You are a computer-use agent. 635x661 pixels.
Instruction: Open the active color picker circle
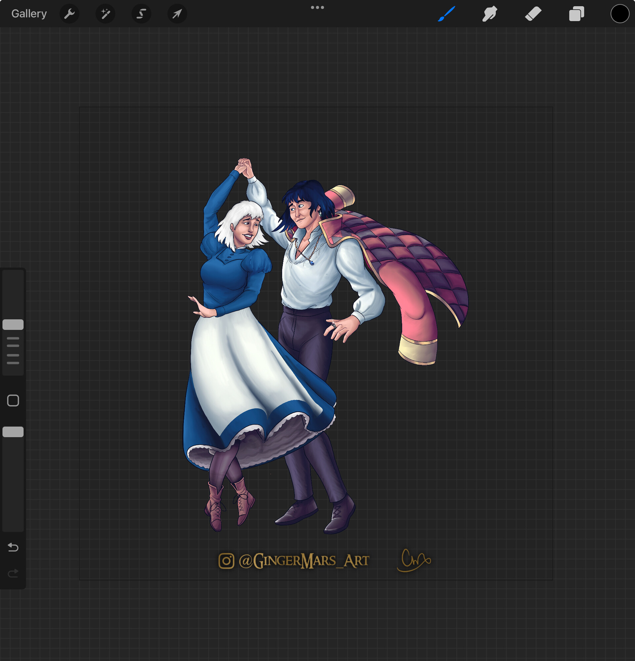coord(619,14)
